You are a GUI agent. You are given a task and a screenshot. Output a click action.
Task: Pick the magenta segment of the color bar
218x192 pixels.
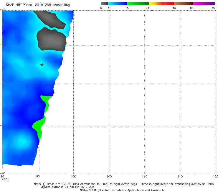(204, 4)
